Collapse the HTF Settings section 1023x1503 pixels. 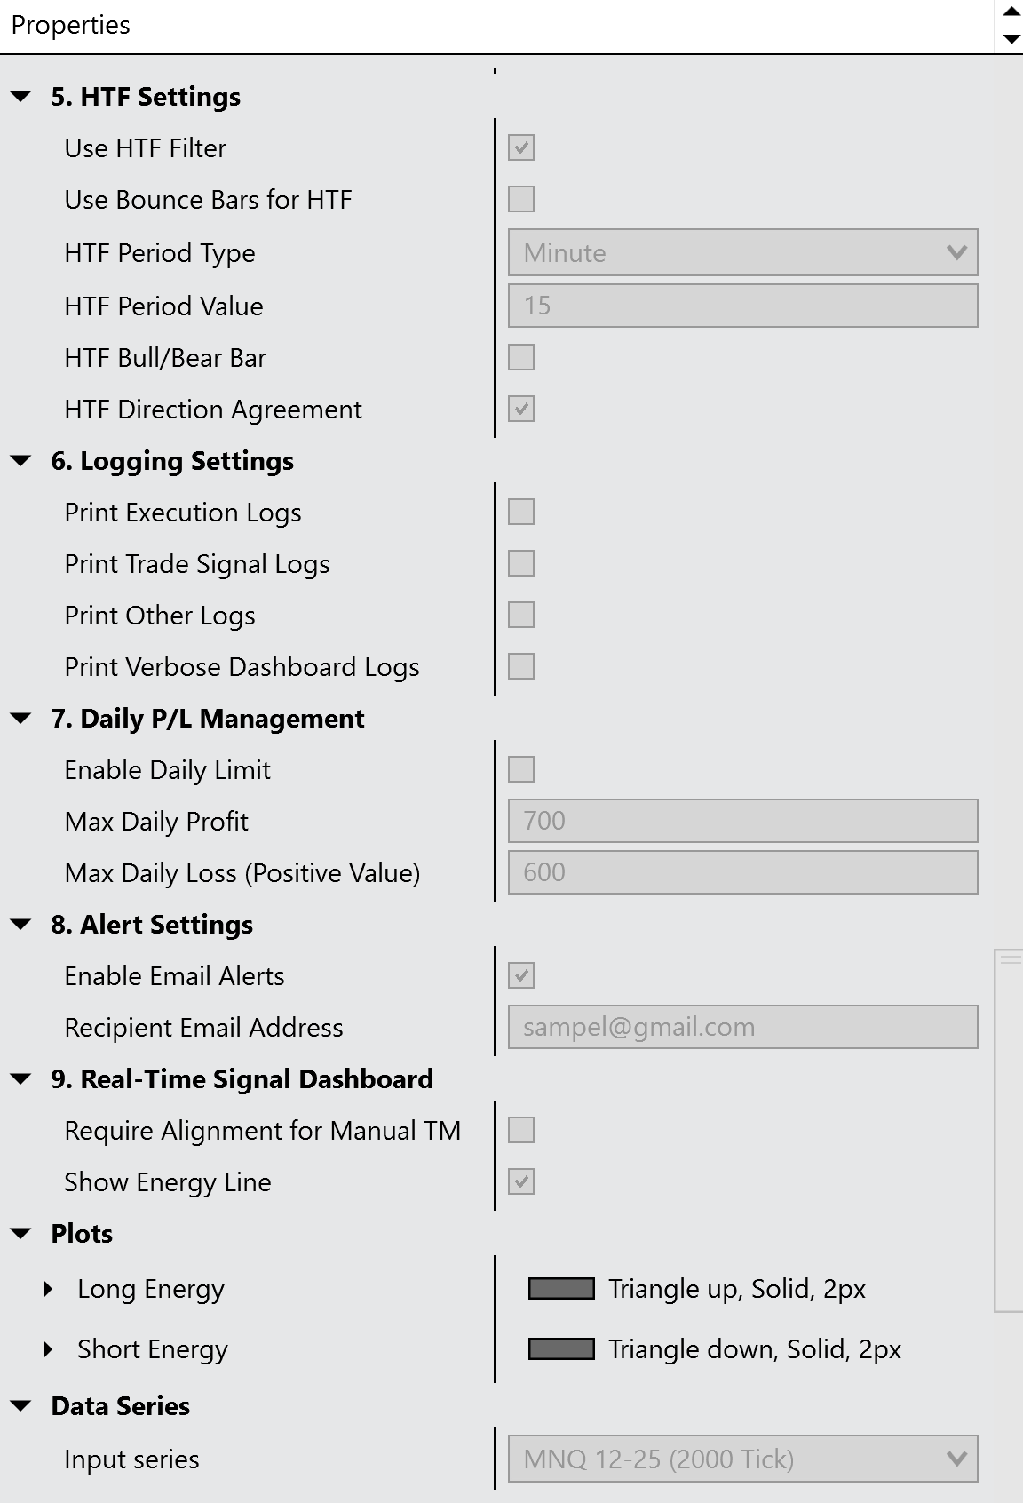[x=21, y=97]
